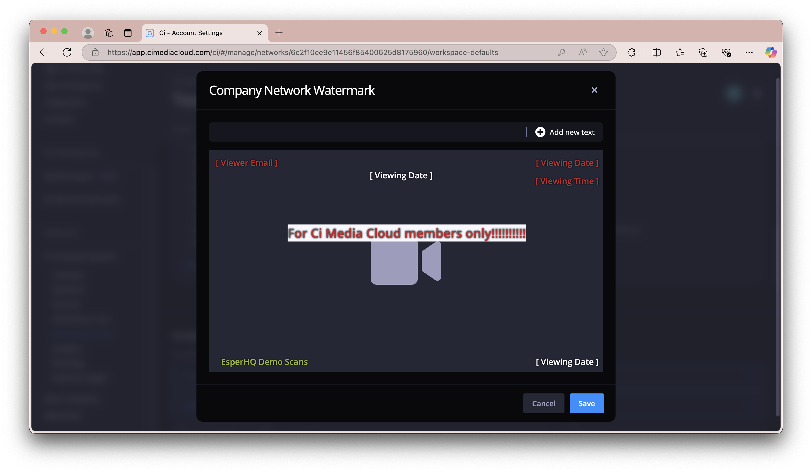Screen dimensions: 812x472
Task: Open the Collections icon
Action: pos(703,52)
